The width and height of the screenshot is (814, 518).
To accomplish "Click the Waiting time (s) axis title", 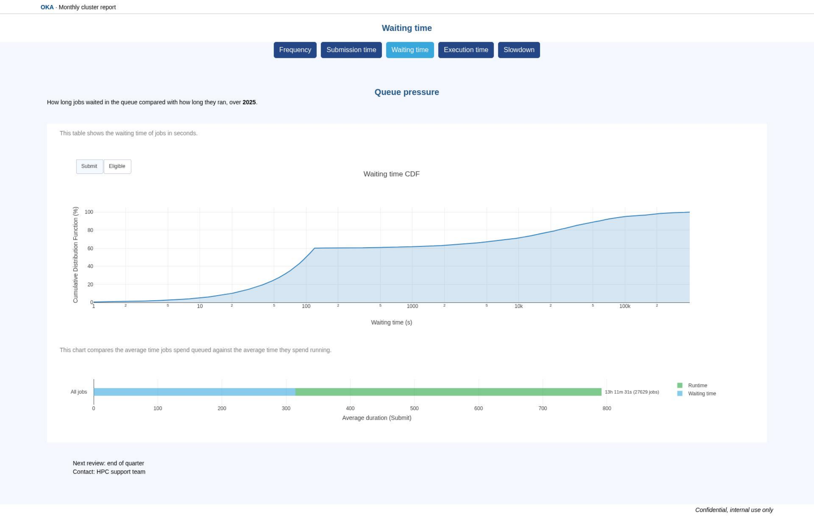I will (391, 323).
